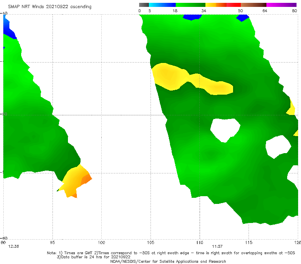Click the 'Data buffer is 24 hrs' note
This screenshot has height=264, width=301.
[x=94, y=257]
